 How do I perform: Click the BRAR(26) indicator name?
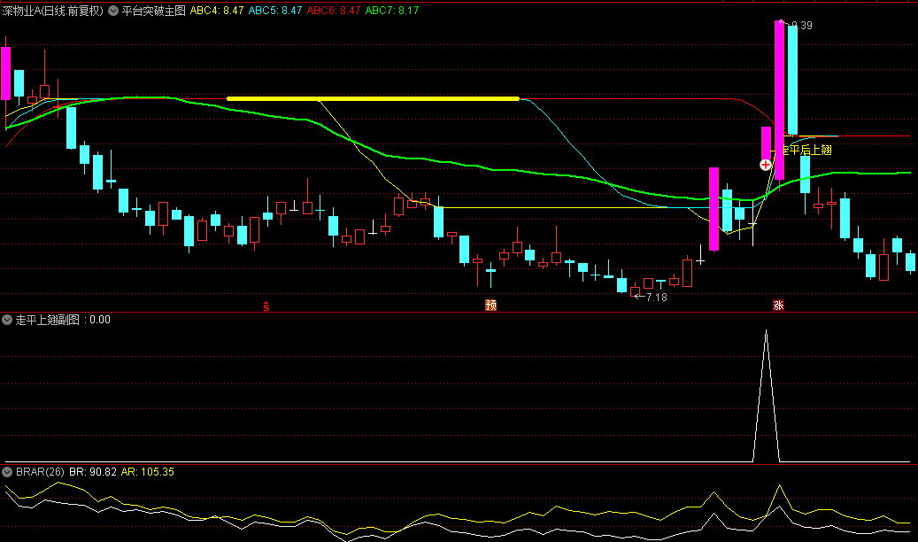click(x=40, y=472)
